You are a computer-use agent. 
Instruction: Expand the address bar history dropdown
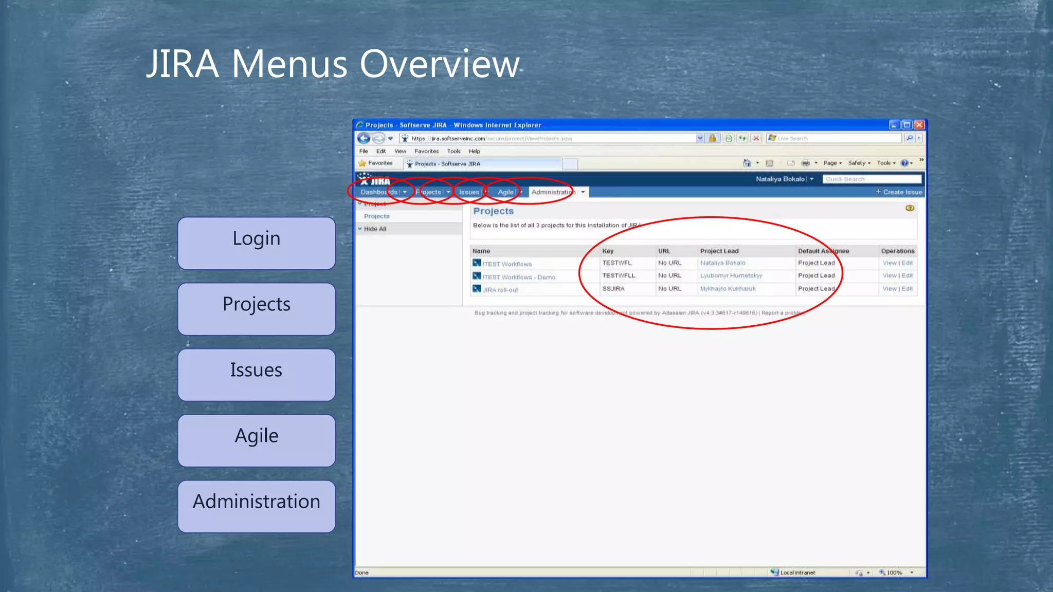[700, 138]
